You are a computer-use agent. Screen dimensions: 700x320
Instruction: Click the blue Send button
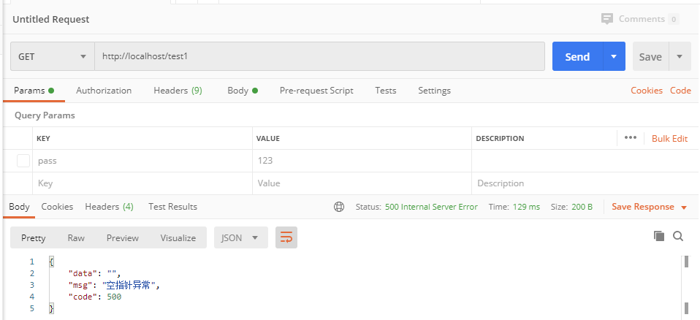578,57
